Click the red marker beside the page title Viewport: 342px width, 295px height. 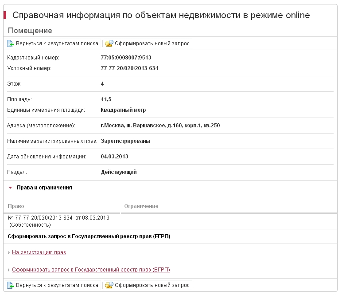pos(5,16)
